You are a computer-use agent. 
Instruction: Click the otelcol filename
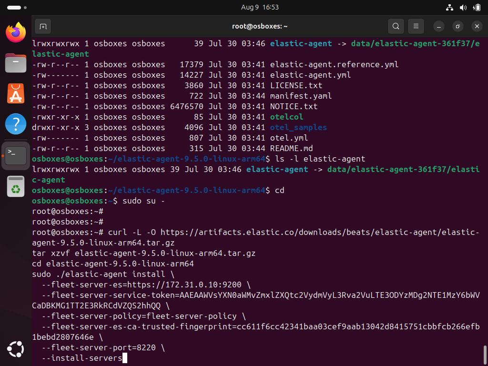(x=286, y=117)
